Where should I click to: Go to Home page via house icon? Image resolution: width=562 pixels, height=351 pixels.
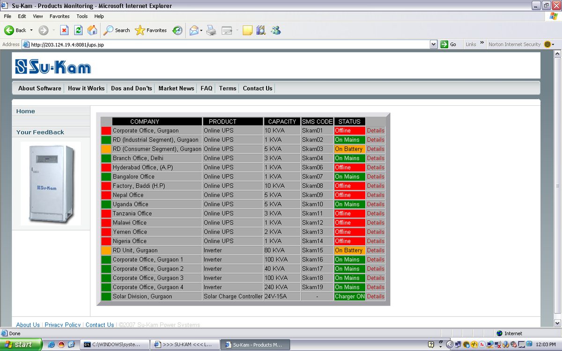(92, 30)
